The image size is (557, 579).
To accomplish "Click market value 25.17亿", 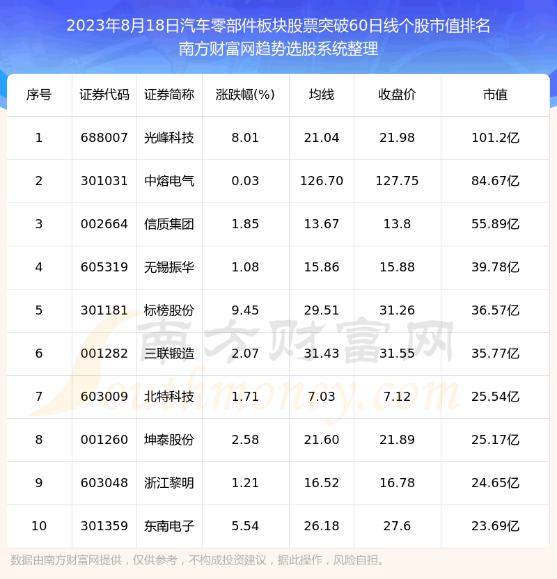I will tap(495, 440).
